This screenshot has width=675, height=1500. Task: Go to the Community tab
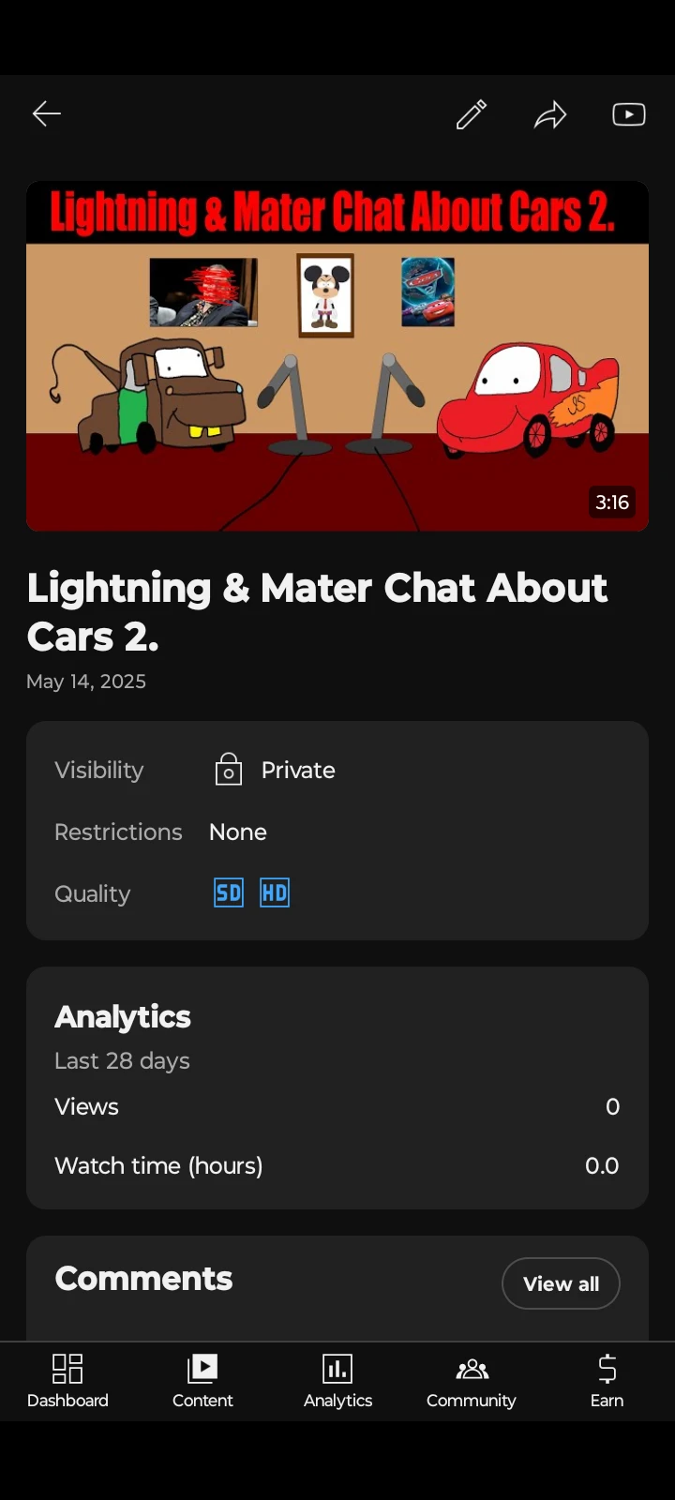point(472,1382)
